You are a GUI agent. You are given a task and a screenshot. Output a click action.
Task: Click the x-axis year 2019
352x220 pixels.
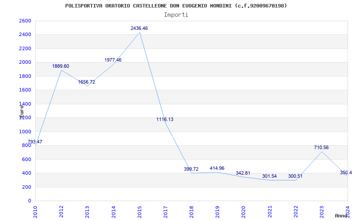217,212
